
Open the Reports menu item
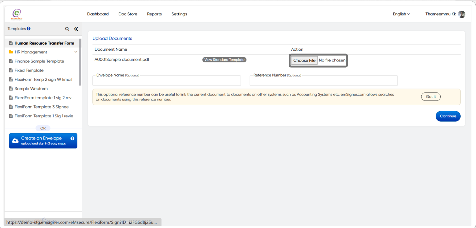[154, 14]
